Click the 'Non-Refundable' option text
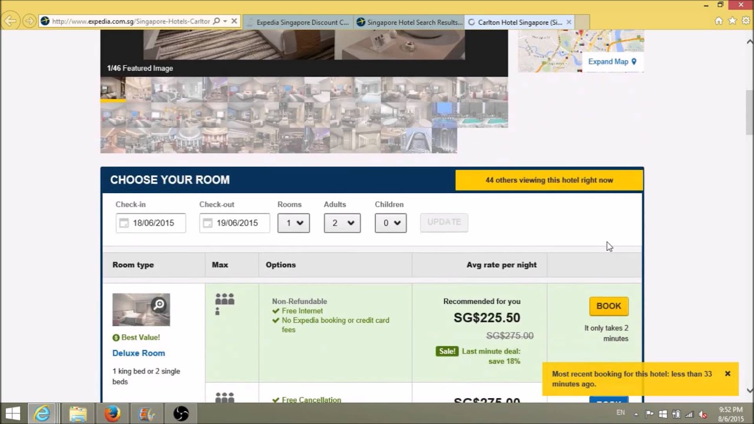754x424 pixels. (299, 302)
